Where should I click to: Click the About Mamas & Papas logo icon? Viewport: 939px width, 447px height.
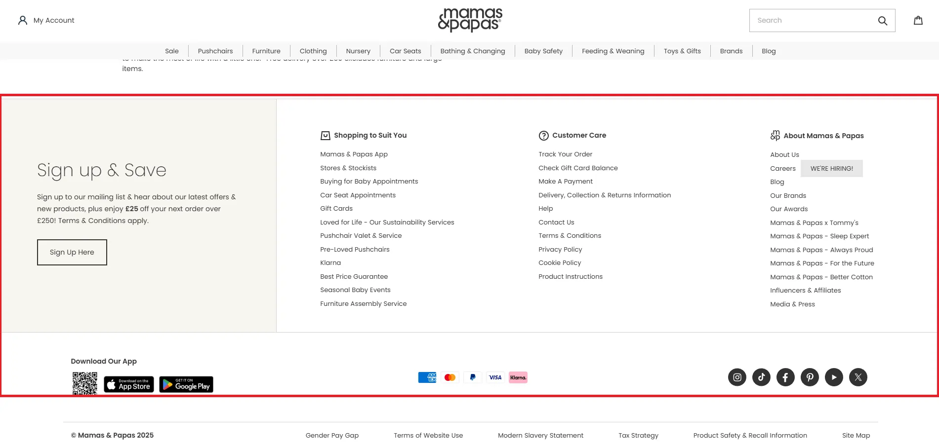(x=775, y=136)
